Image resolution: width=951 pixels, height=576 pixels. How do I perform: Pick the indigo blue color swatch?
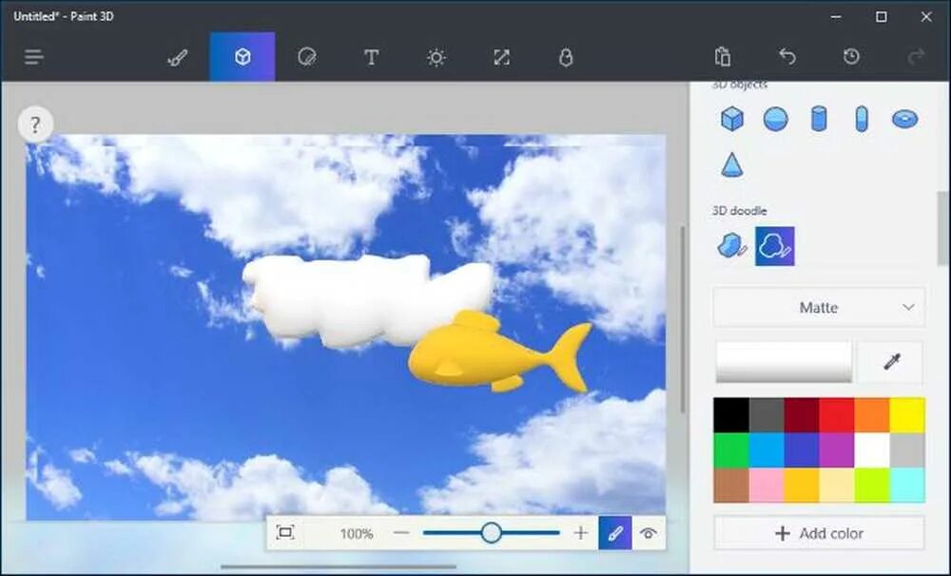coord(801,451)
